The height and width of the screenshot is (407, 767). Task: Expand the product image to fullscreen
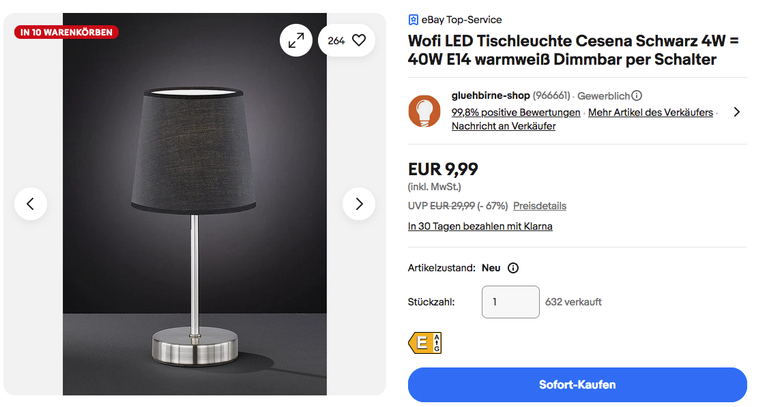click(295, 41)
